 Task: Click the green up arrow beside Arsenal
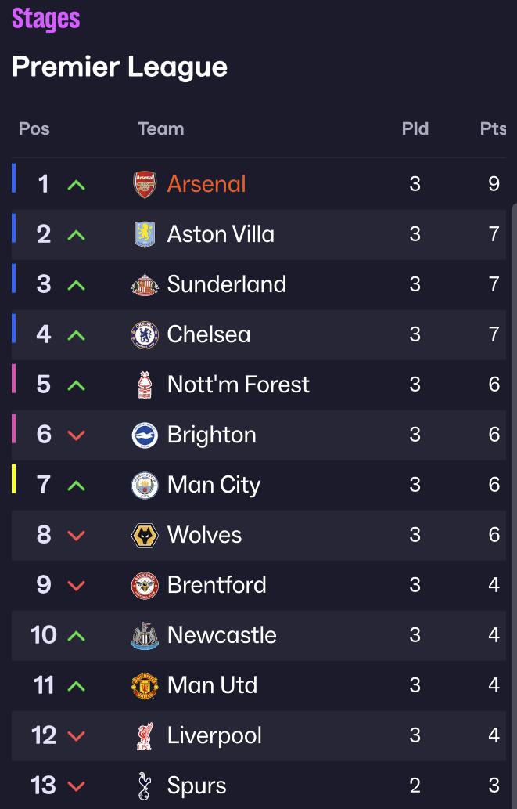76,185
